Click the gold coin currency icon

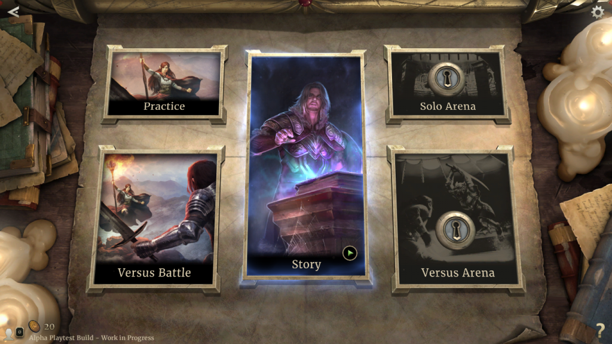pos(34,326)
